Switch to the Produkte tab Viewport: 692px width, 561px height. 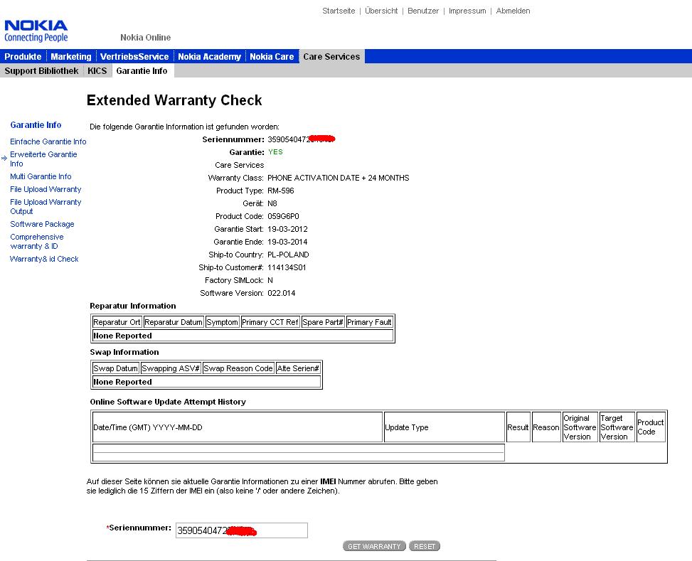[23, 56]
